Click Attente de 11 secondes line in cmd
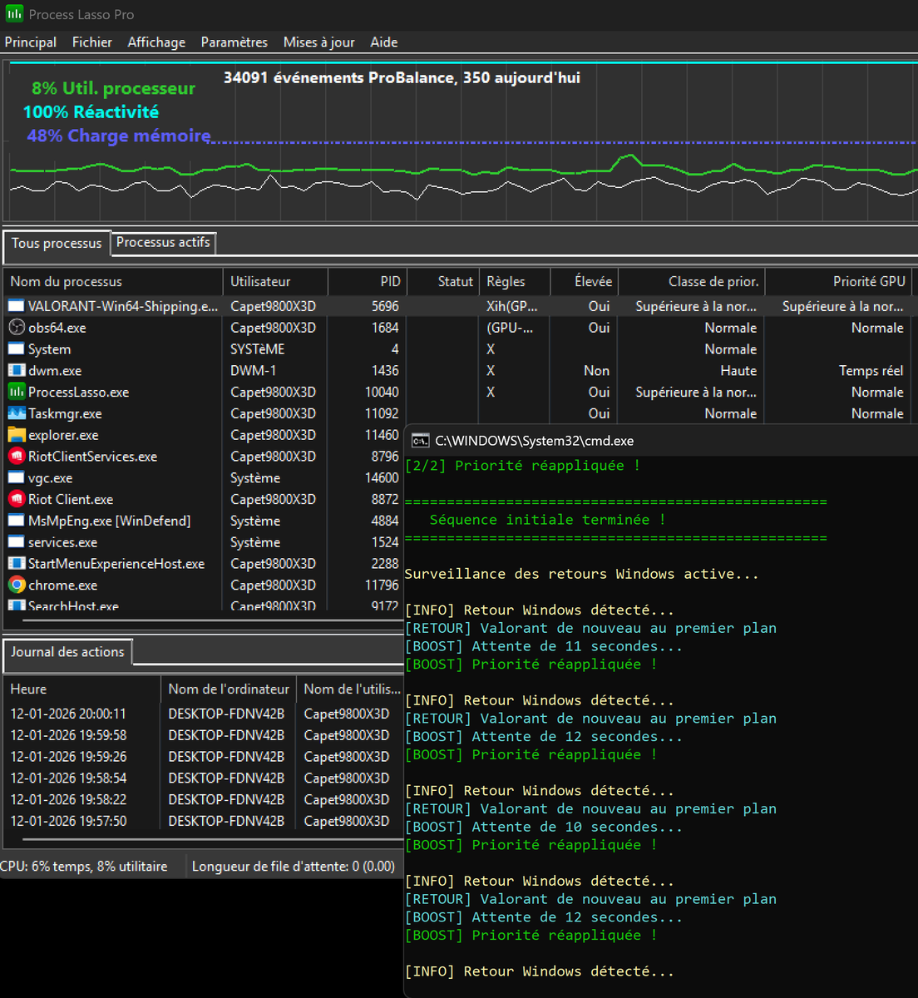This screenshot has height=998, width=918. pos(543,646)
